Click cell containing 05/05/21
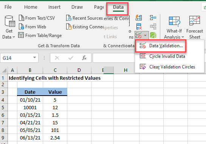Viewport: 206px width, 144px height. (30, 130)
